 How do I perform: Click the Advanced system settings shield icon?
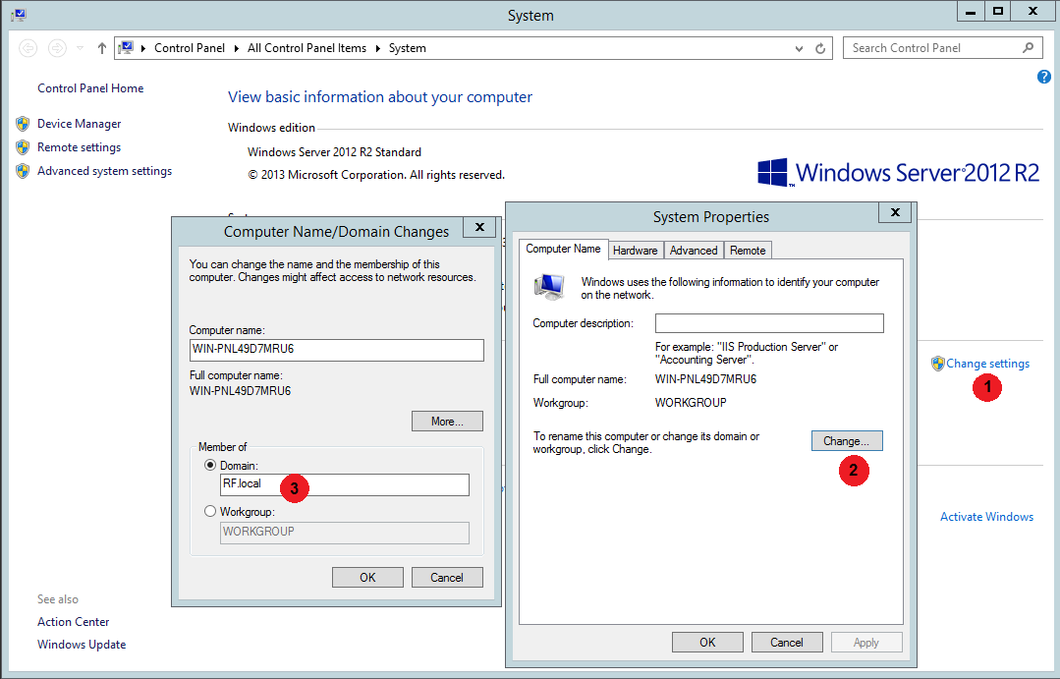[23, 171]
